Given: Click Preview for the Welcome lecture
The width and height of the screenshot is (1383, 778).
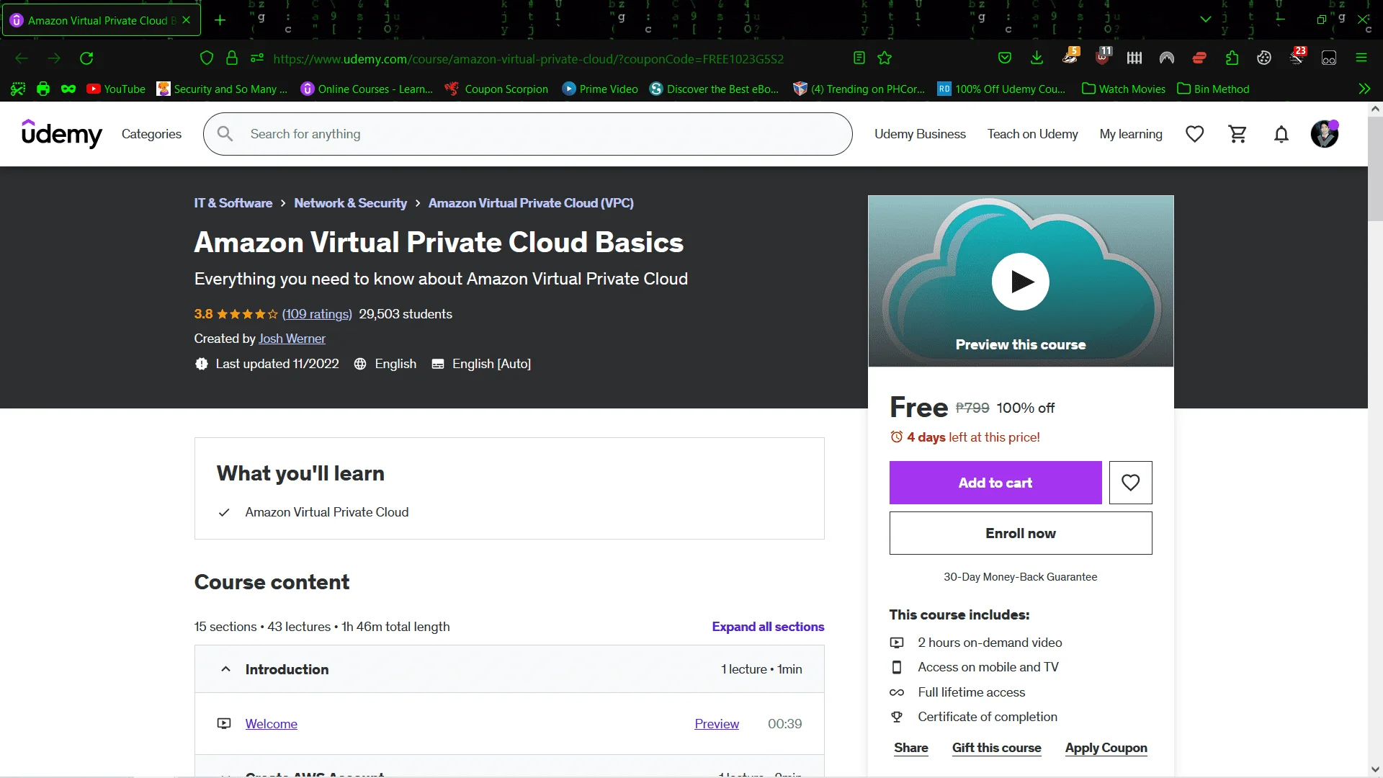Looking at the screenshot, I should [717, 724].
